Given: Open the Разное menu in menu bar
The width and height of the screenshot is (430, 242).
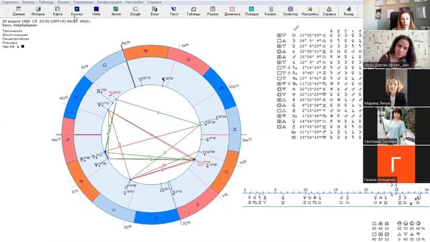Looking at the screenshot, I should (x=64, y=2).
